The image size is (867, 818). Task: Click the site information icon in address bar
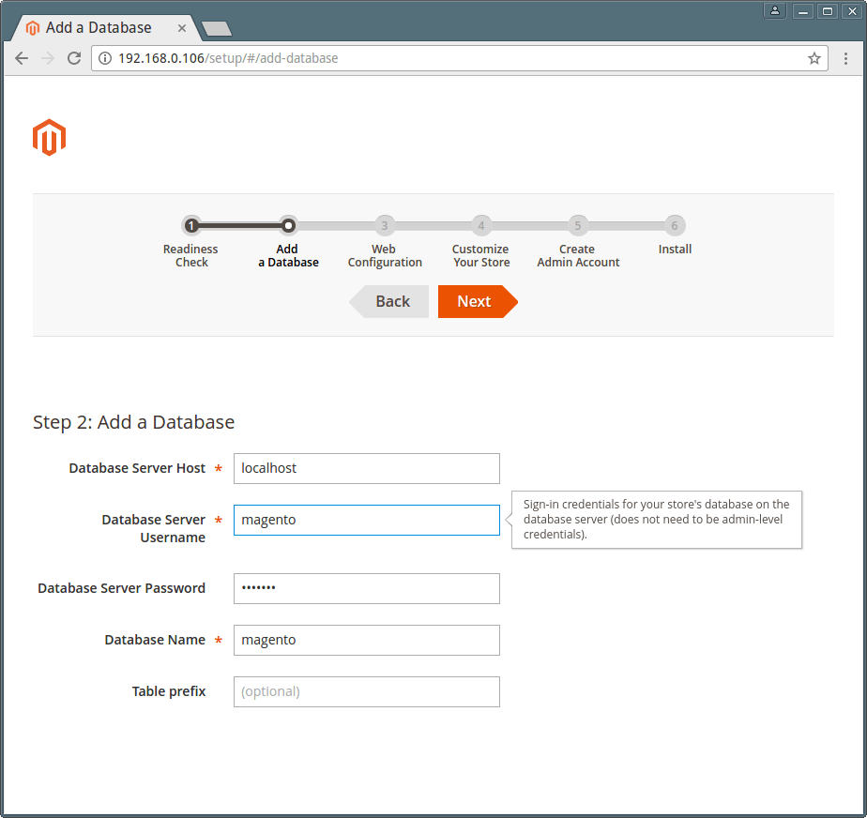105,58
